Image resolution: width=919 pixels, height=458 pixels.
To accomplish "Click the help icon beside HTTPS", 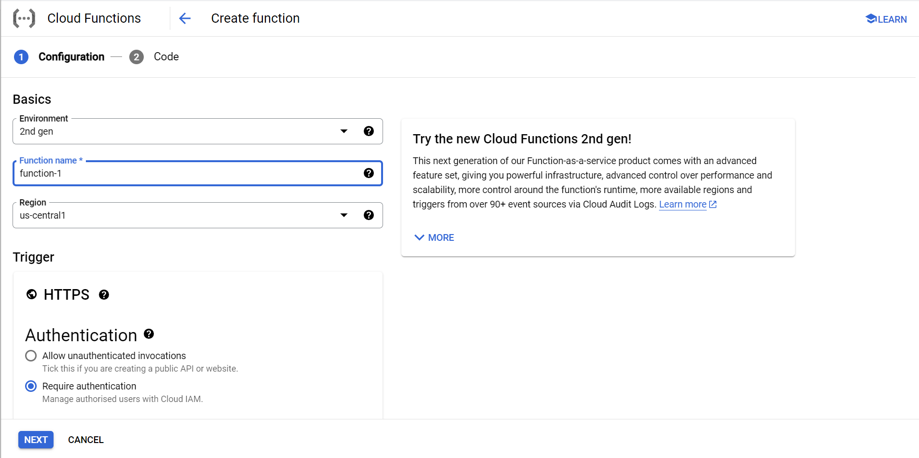I will 104,295.
